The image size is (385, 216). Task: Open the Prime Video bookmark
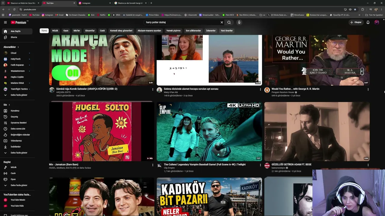[x=152, y=15]
